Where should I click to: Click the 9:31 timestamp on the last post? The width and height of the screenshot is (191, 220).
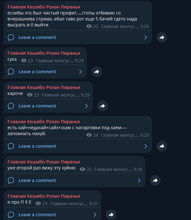(x=93, y=204)
